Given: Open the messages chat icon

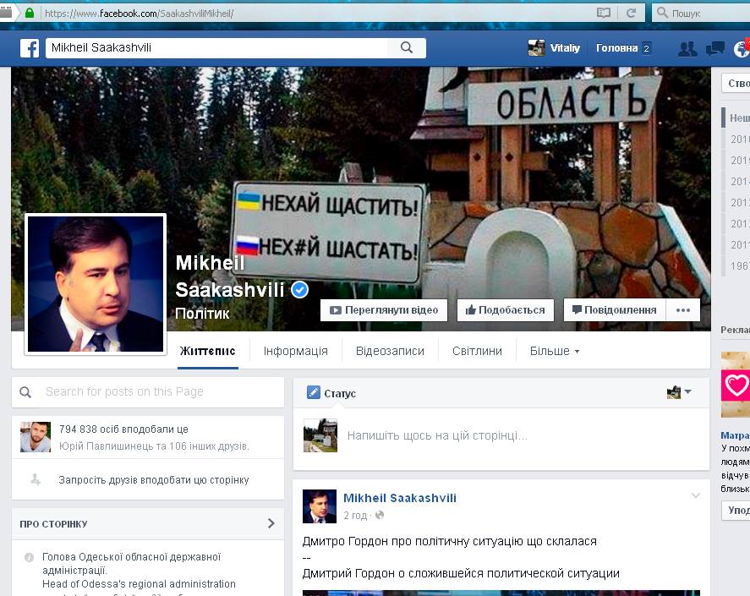Looking at the screenshot, I should pos(715,48).
